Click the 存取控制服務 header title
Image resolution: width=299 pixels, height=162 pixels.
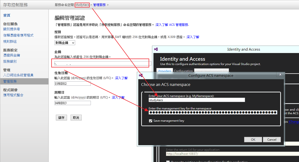(15, 5)
